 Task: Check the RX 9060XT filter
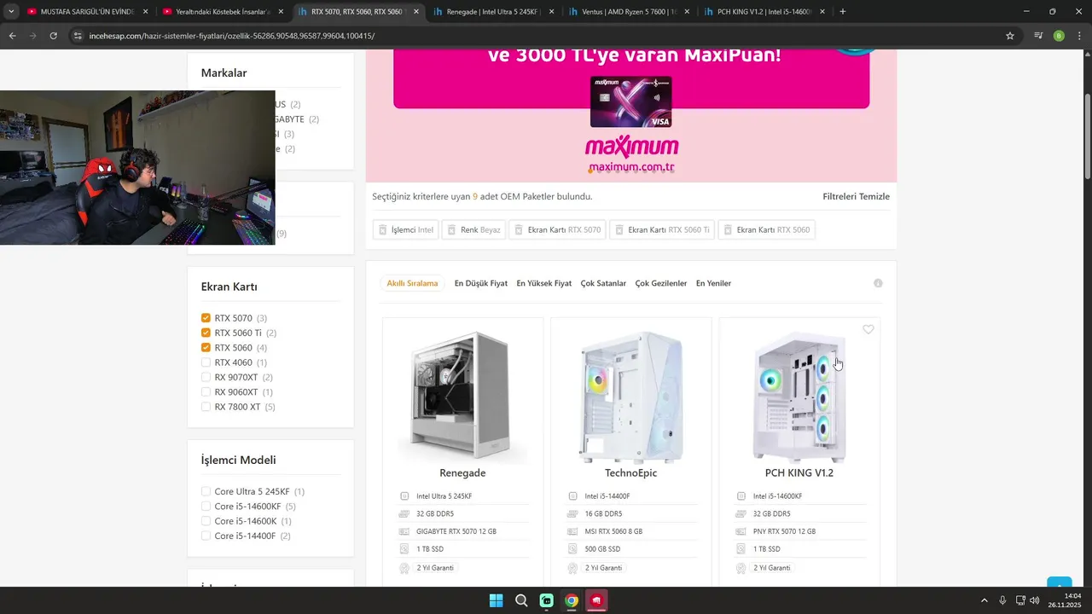click(206, 392)
